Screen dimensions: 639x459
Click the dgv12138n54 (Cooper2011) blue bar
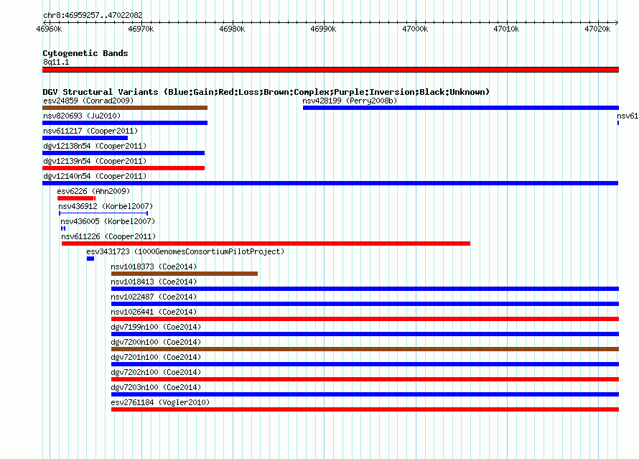pyautogui.click(x=123, y=153)
